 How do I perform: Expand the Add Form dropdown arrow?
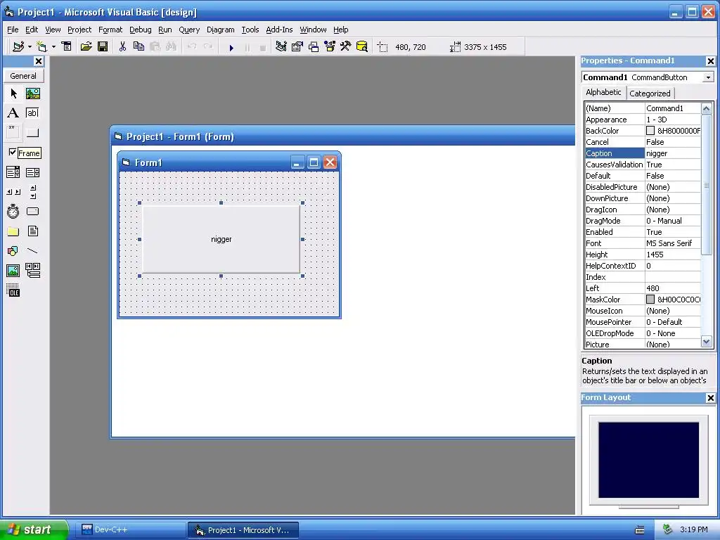53,47
